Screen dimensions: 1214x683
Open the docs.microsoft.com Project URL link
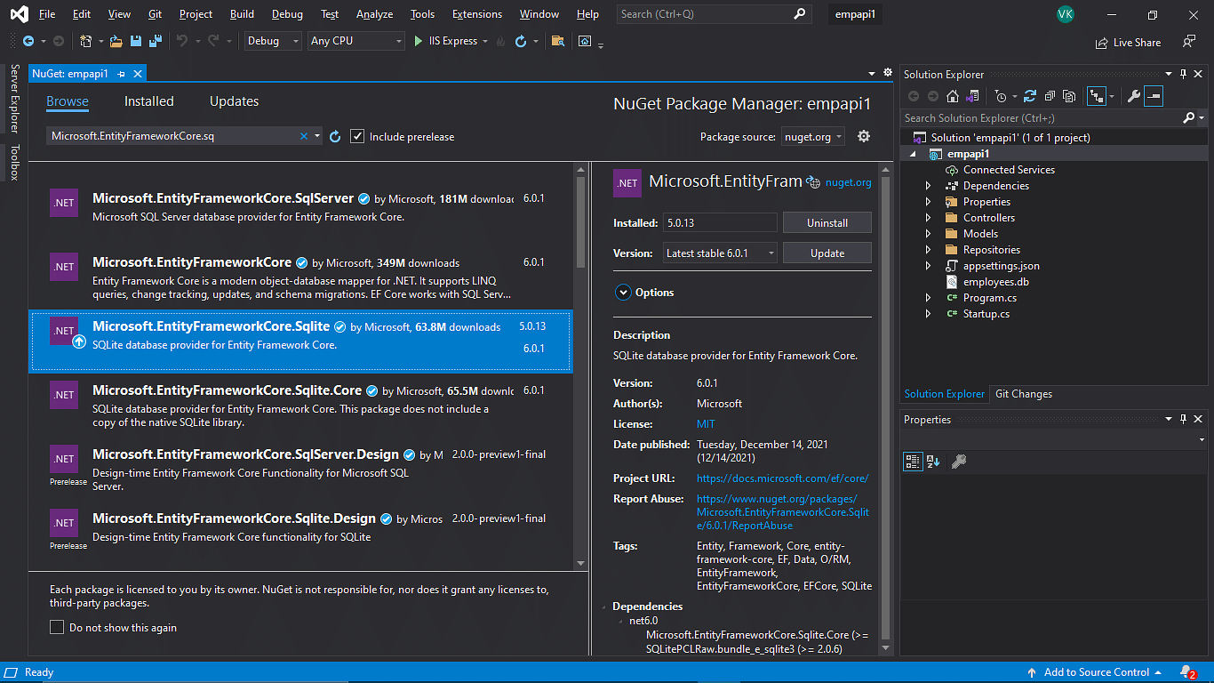pos(783,478)
